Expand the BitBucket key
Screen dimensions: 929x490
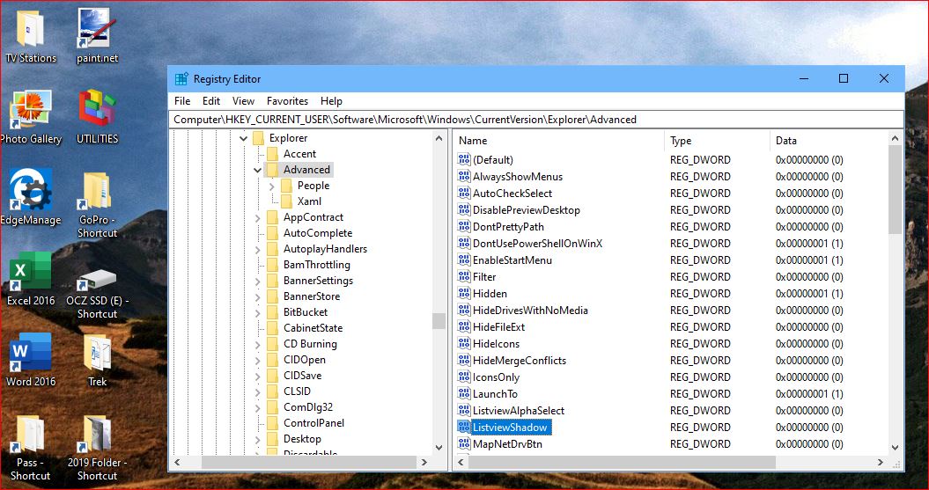click(x=258, y=312)
